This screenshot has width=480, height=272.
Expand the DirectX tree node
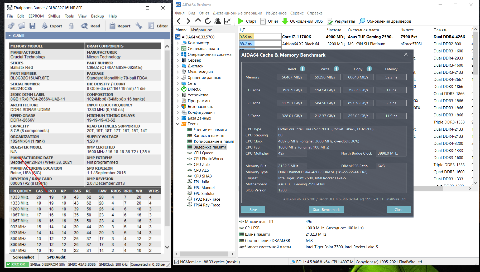point(178,89)
